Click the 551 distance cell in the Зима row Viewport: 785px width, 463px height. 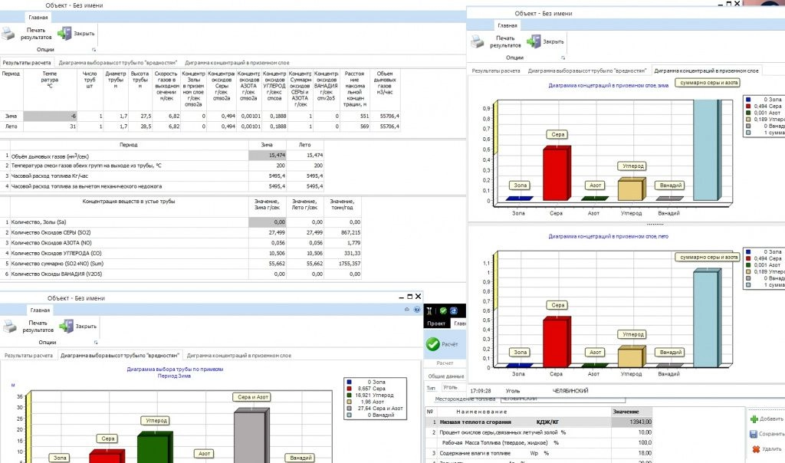(x=354, y=116)
